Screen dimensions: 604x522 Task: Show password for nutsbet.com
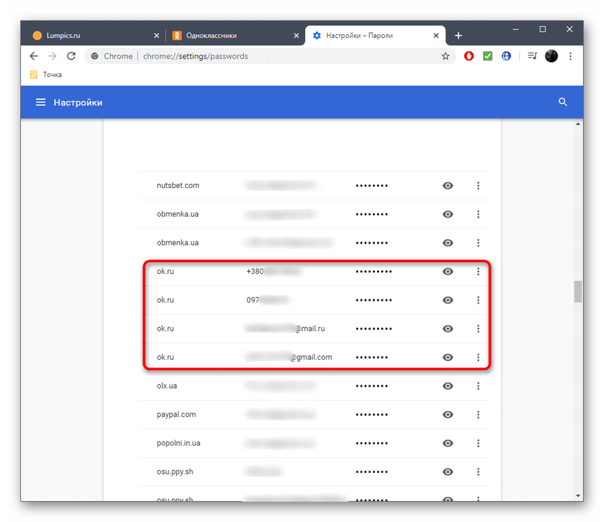click(x=448, y=186)
